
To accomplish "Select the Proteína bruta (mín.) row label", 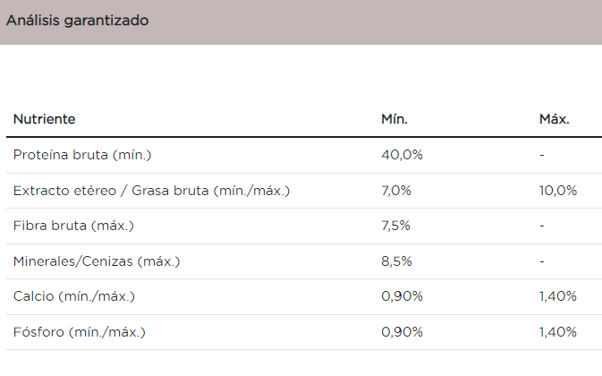I will (x=82, y=155).
